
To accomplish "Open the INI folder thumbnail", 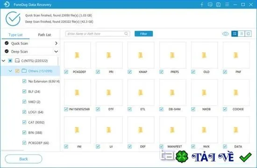I will pos(77,130).
